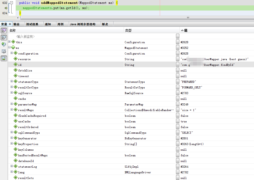254x180 pixels.
Task: Expand the statementLog field node
Action: point(12,166)
